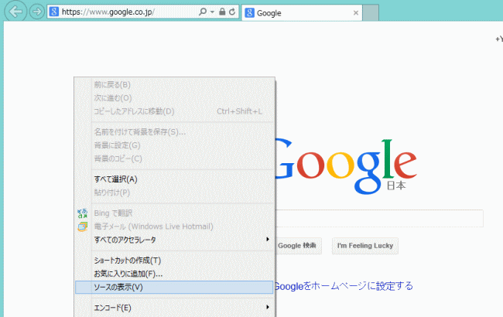Choose 貼り付け(P) menu entry
Image resolution: width=503 pixels, height=317 pixels.
click(x=174, y=193)
